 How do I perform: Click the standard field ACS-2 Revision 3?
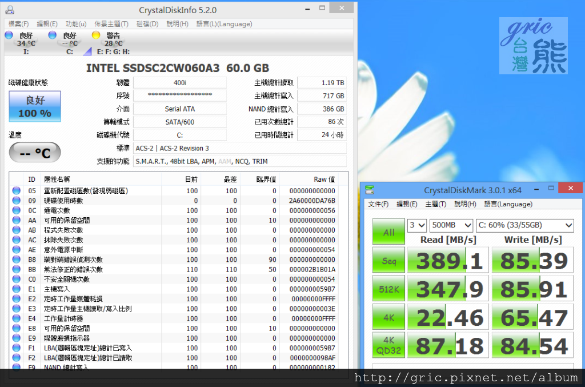[x=240, y=148]
